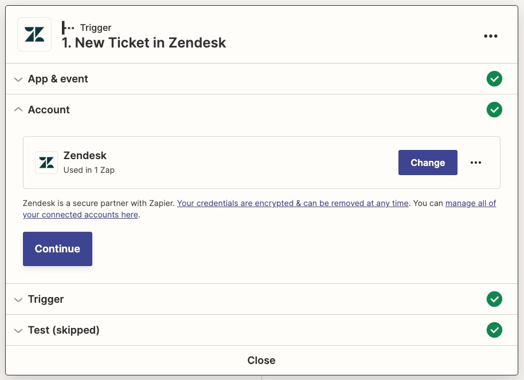The image size is (524, 380).
Task: Click the Zendesk logo in the step header
Action: [34, 34]
